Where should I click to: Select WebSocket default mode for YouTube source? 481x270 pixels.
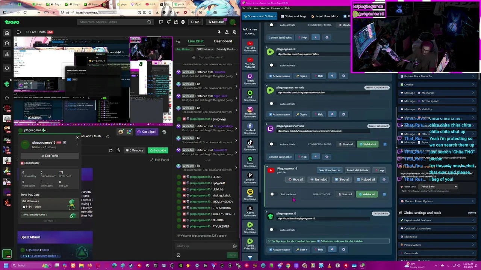[367, 194]
